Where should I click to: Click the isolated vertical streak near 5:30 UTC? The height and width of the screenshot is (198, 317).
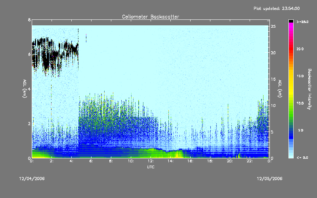click(86, 38)
